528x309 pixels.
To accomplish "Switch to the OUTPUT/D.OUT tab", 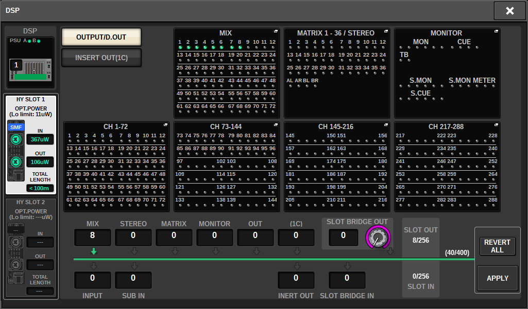I will tap(101, 38).
